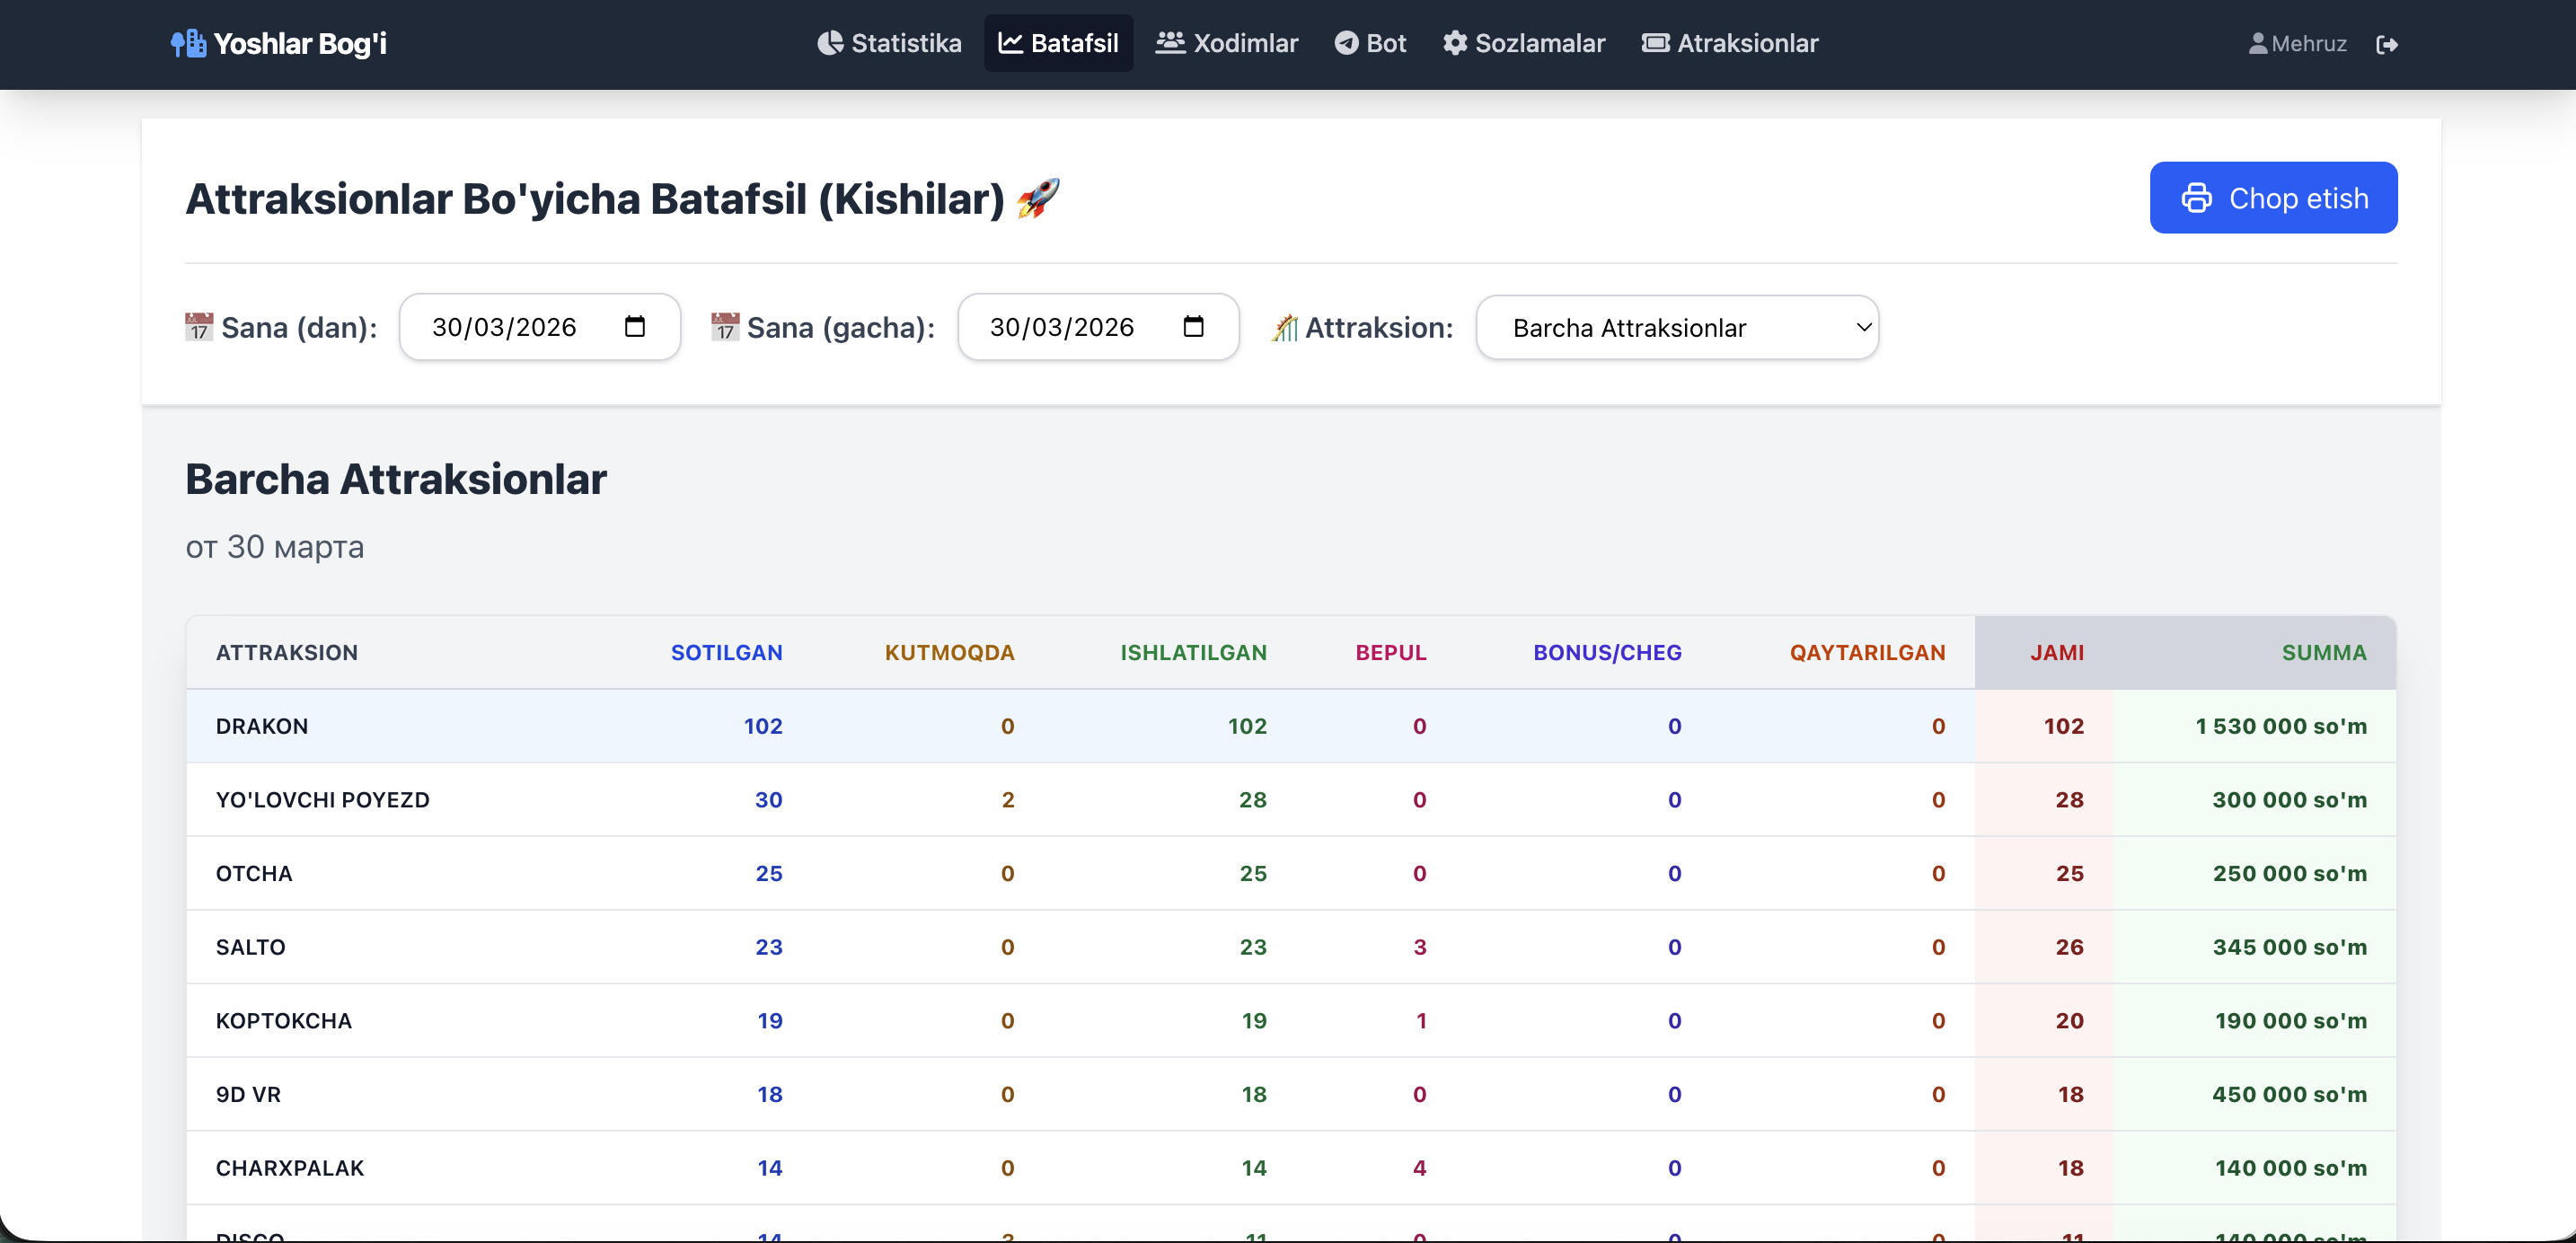Open the Sana (gacha) calendar picker
Viewport: 2576px width, 1243px height.
point(1194,326)
